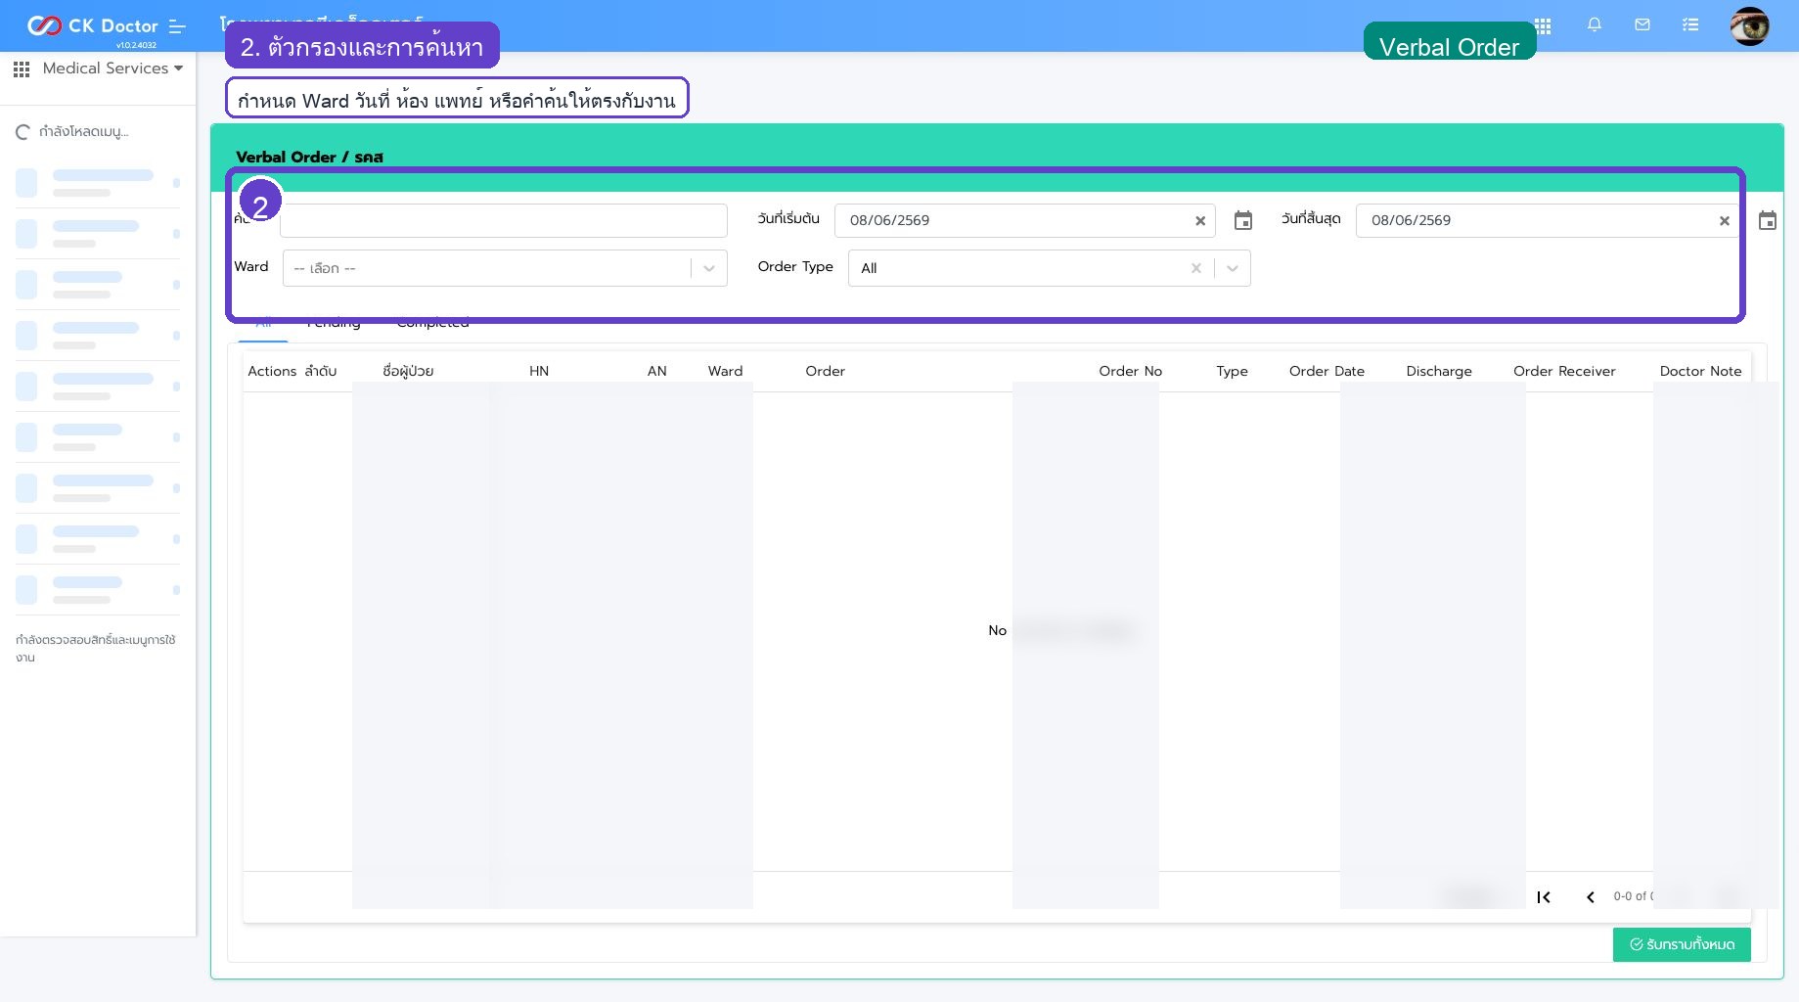Image resolution: width=1799 pixels, height=1002 pixels.
Task: Sort by the Order No column header
Action: (x=1130, y=371)
